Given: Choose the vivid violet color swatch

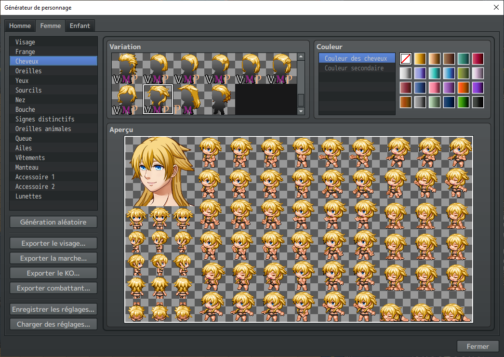Looking at the screenshot, I should pyautogui.click(x=478, y=88).
